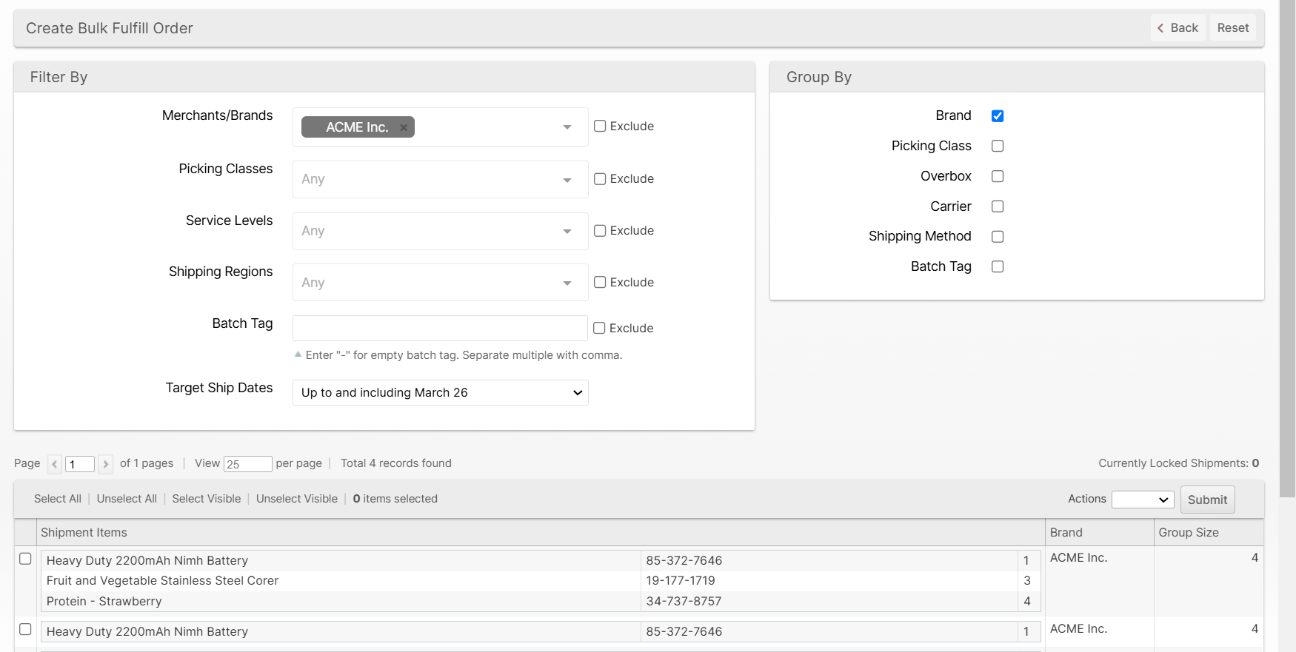Open the Picking Classes dropdown
The width and height of the screenshot is (1296, 652).
pyautogui.click(x=440, y=179)
